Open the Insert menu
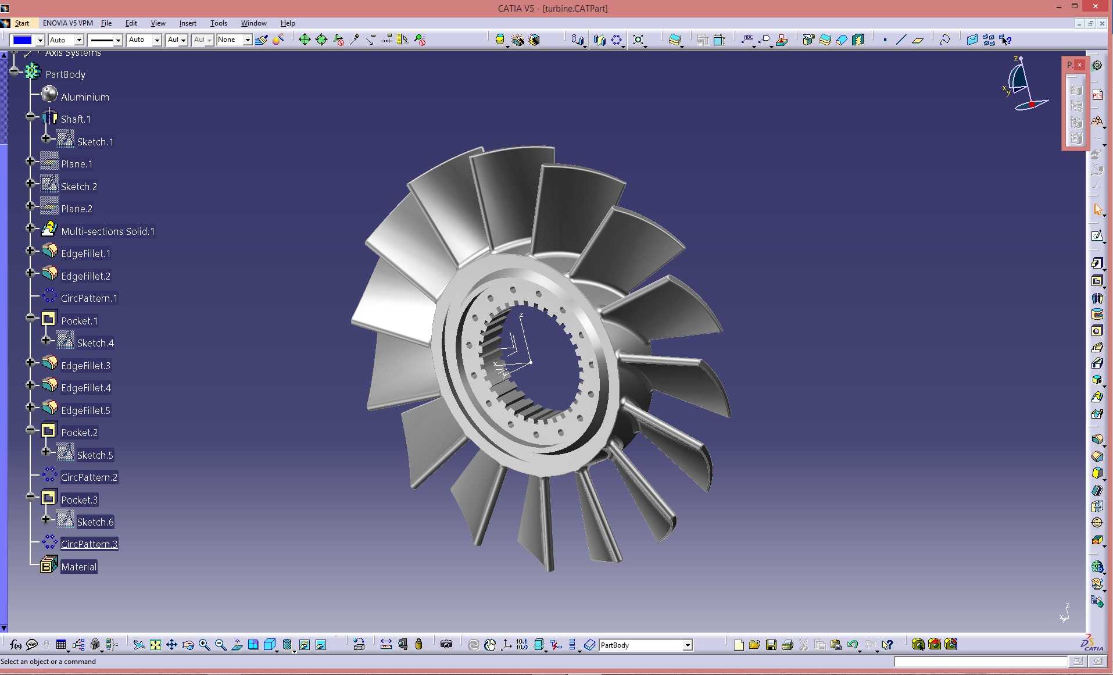Screen dimensions: 1113x675 point(188,23)
